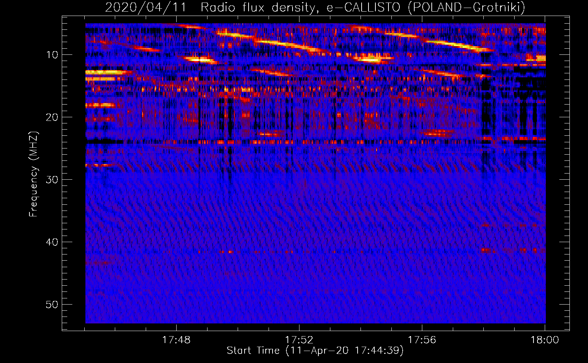Image resolution: width=588 pixels, height=363 pixels.
Task: Click the 10 MHz frequency label
Action: click(x=52, y=55)
